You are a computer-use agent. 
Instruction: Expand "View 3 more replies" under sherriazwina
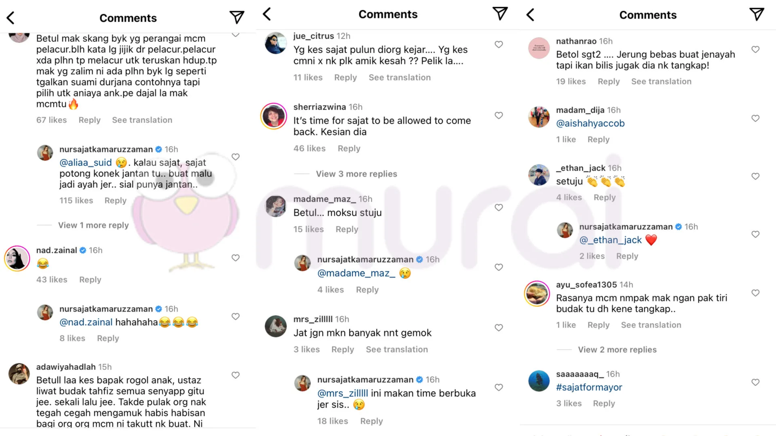click(356, 174)
